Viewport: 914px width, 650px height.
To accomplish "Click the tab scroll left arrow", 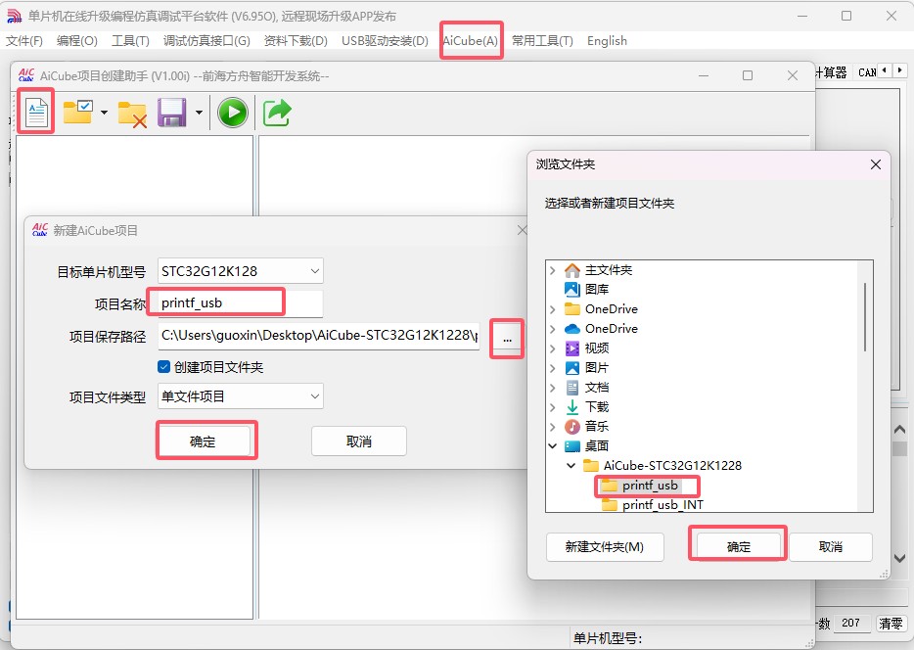I will [x=885, y=70].
